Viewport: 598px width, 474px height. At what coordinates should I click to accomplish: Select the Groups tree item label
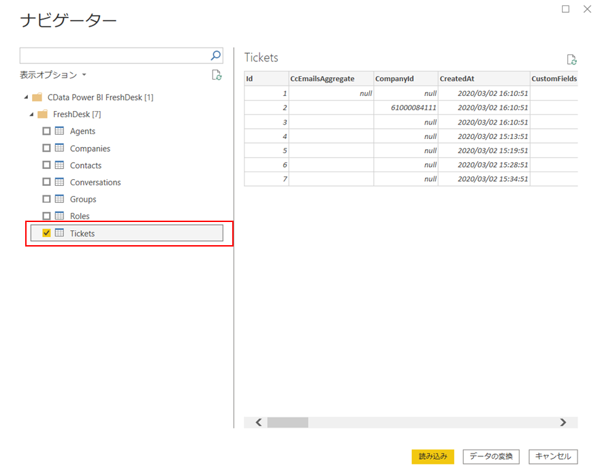(x=83, y=199)
